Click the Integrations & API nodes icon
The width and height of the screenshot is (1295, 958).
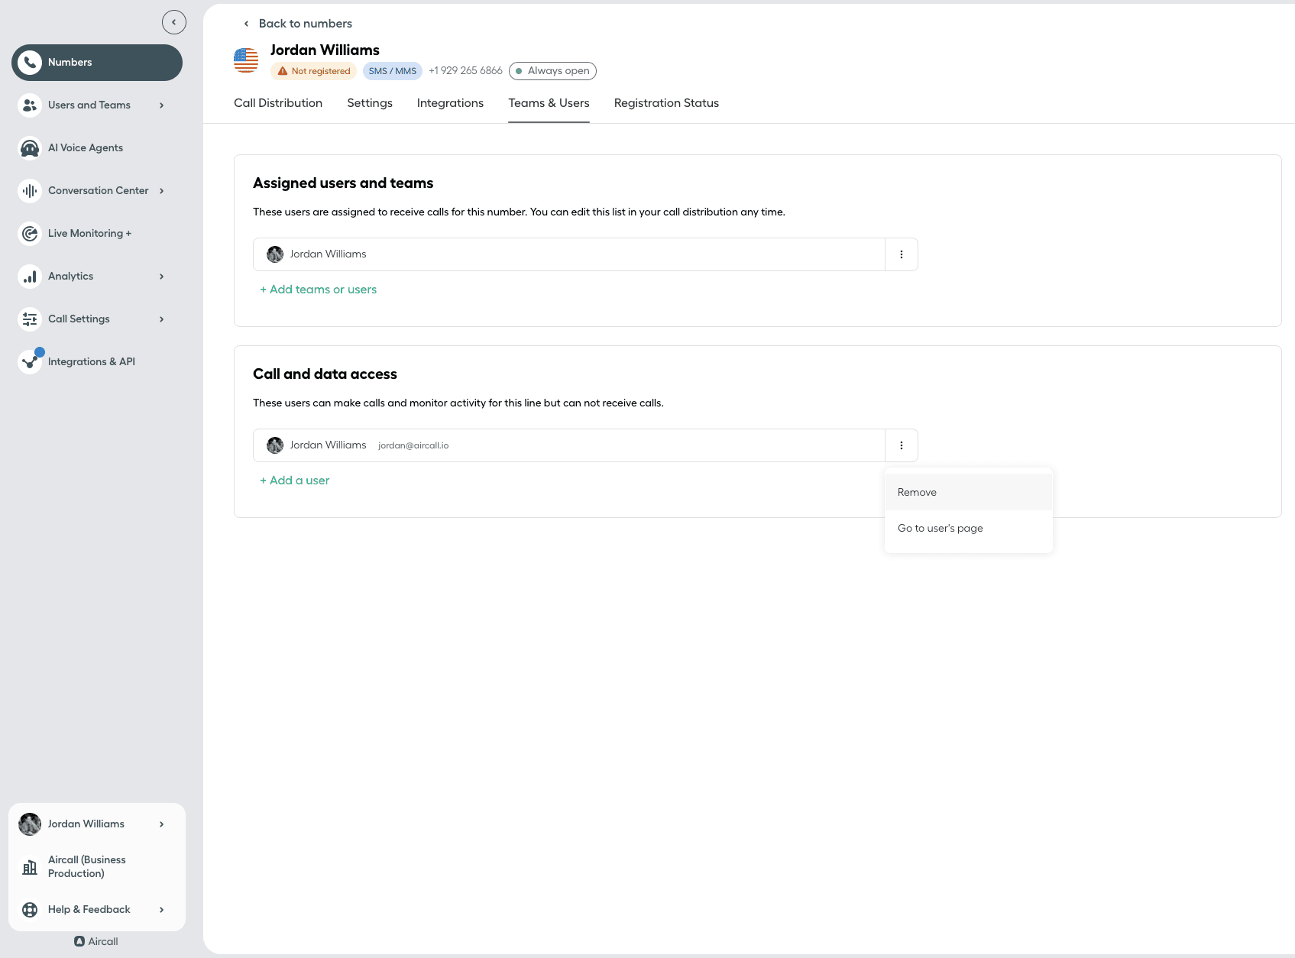pos(30,362)
